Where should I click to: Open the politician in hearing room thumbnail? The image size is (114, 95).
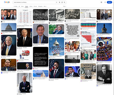9,65
